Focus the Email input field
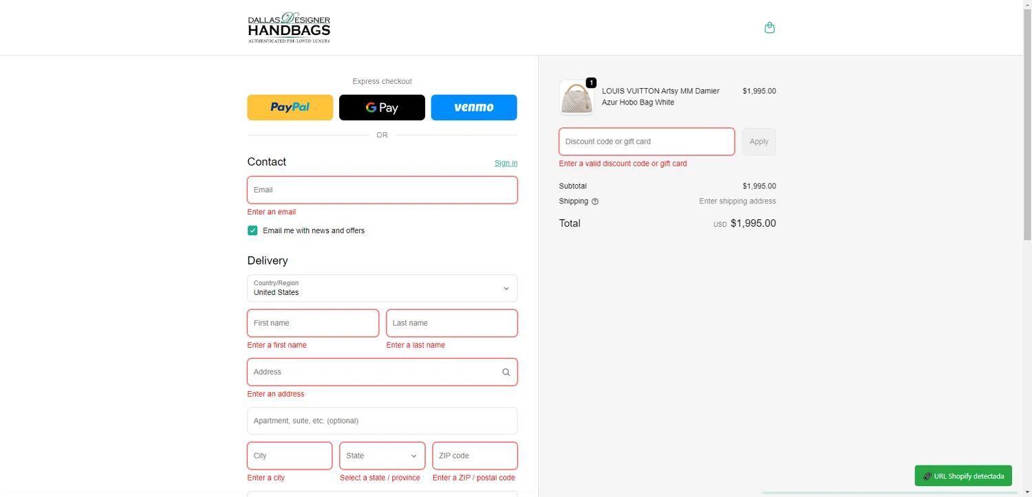 click(x=383, y=190)
